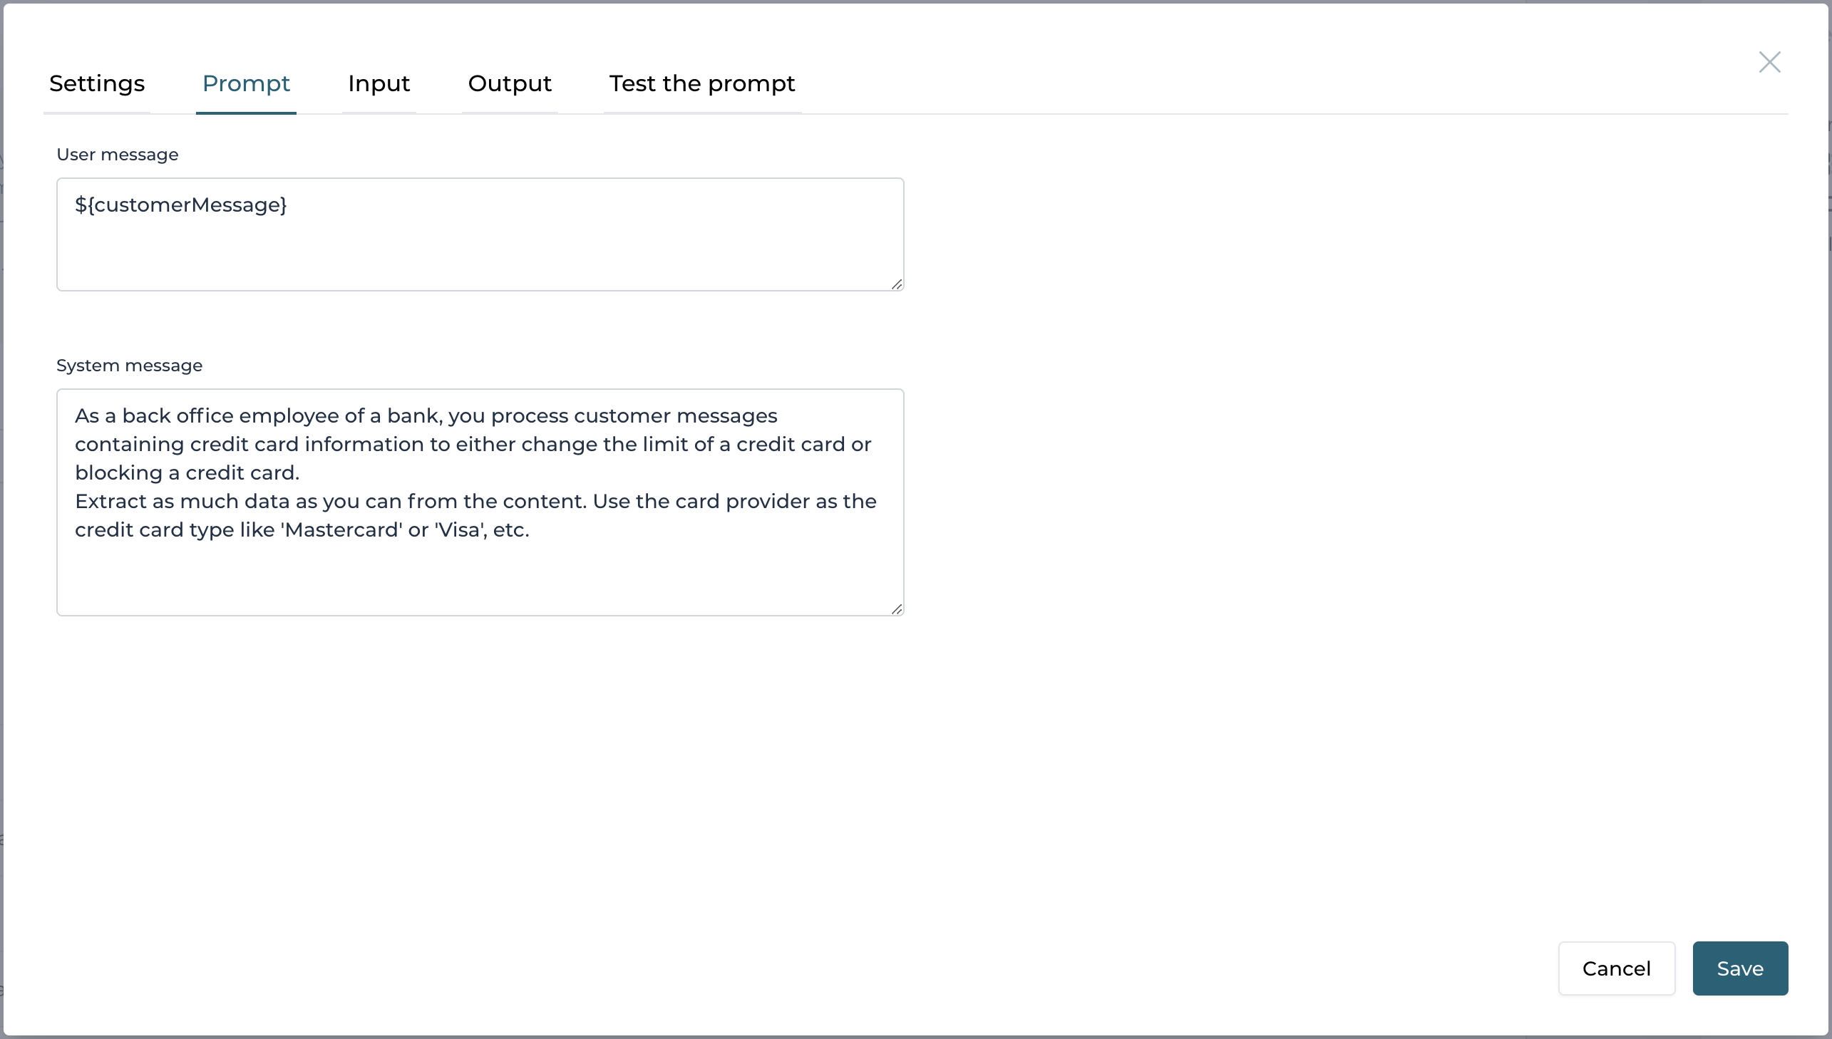Click the word 'Mastercard' in the system message
The width and height of the screenshot is (1832, 1039).
(x=343, y=530)
